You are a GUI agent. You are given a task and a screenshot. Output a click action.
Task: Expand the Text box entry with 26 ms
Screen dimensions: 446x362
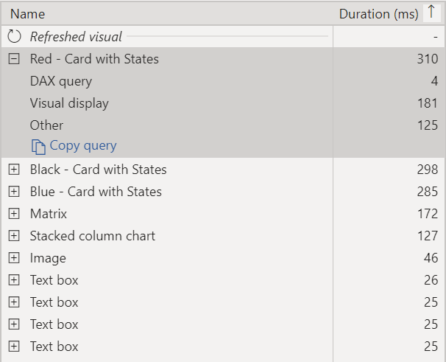(x=14, y=280)
